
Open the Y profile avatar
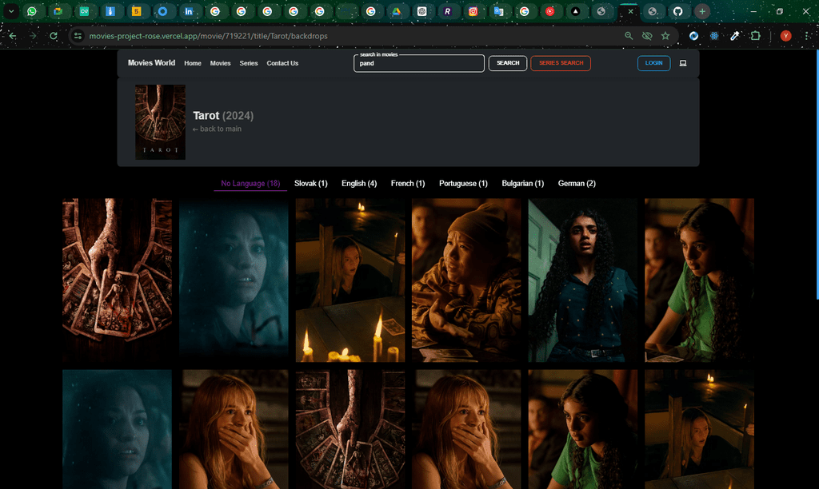pos(785,36)
